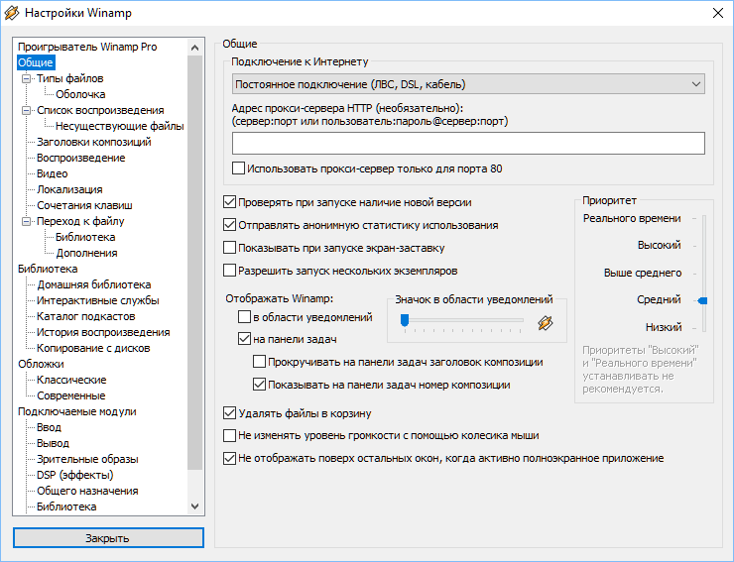Viewport: 734px width, 562px height.
Task: Disable "Проверять при запуске наличие новой версии"
Action: point(231,202)
